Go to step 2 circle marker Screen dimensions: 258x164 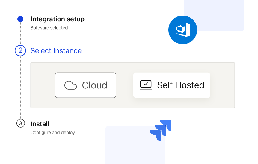20,50
